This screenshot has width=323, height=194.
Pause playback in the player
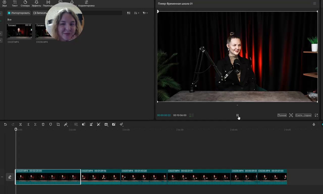point(237,115)
